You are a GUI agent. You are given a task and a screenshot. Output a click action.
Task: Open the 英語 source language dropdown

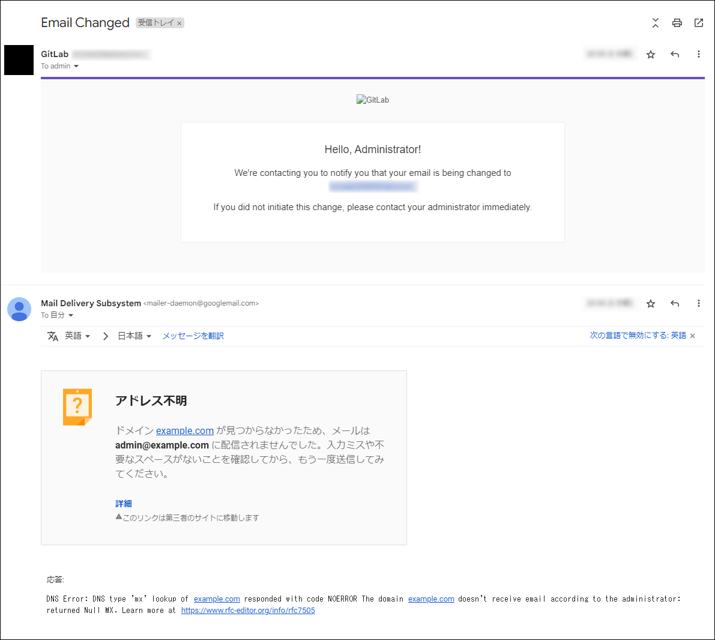77,336
